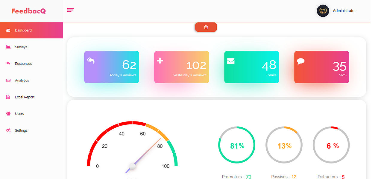The height and width of the screenshot is (179, 375).
Task: Click the reply-all icon on Today's Reviews card
Action: tap(91, 61)
